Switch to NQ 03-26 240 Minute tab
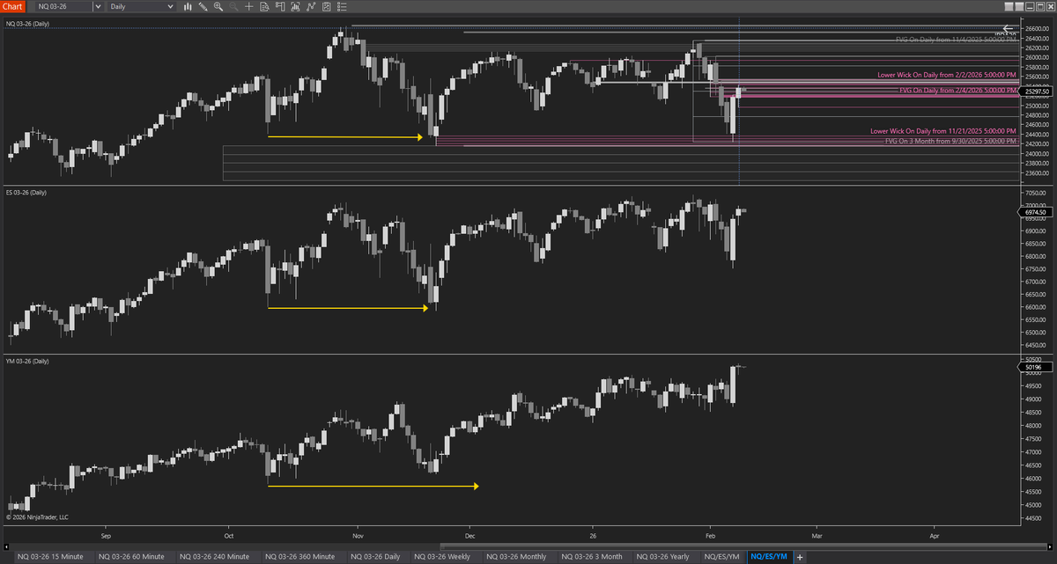This screenshot has height=564, width=1057. (215, 557)
